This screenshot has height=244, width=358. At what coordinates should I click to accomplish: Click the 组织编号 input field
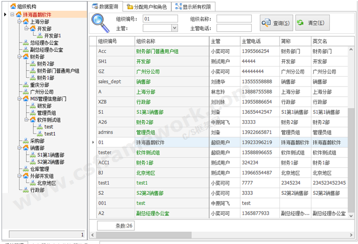pos(160,18)
